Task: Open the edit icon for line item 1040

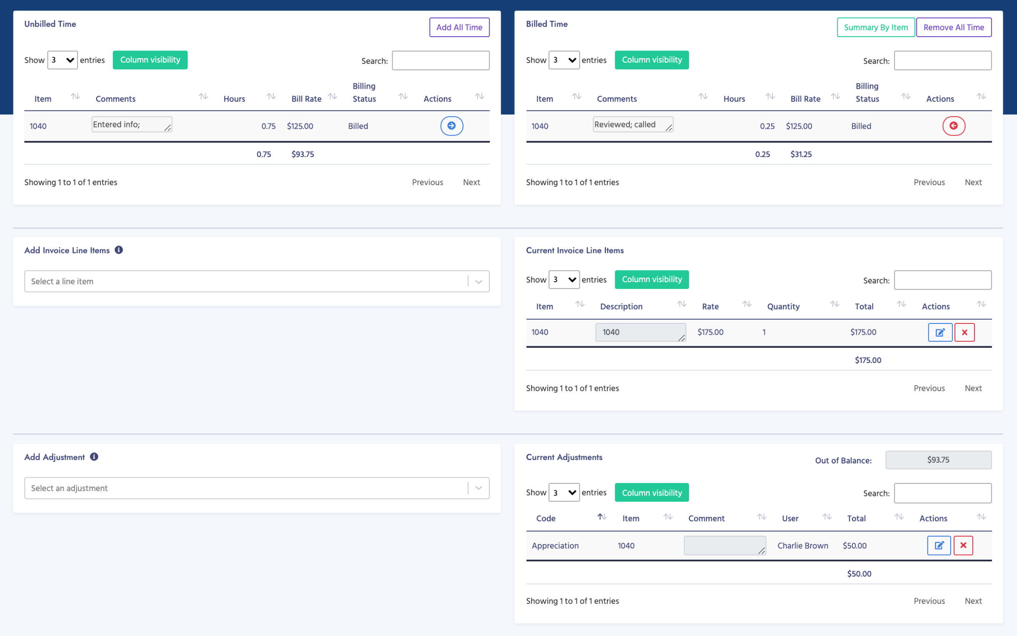Action: click(940, 332)
